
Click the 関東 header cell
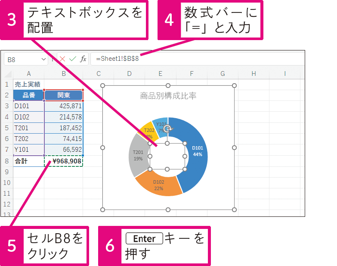64,95
